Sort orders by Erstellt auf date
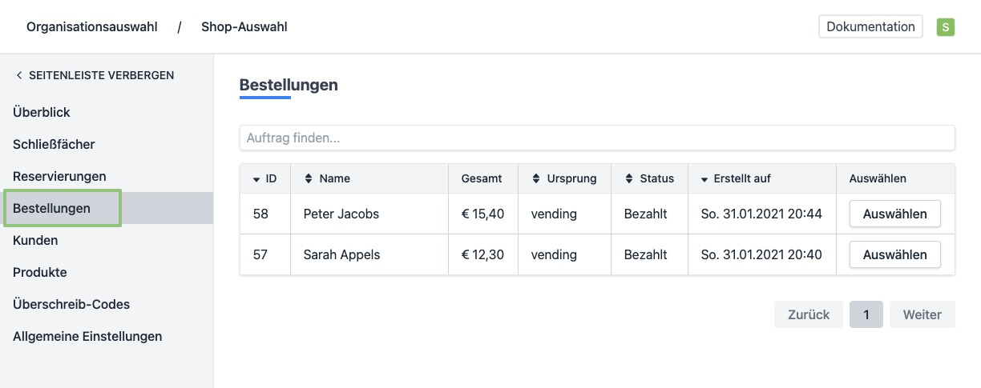981x388 pixels. (x=704, y=179)
